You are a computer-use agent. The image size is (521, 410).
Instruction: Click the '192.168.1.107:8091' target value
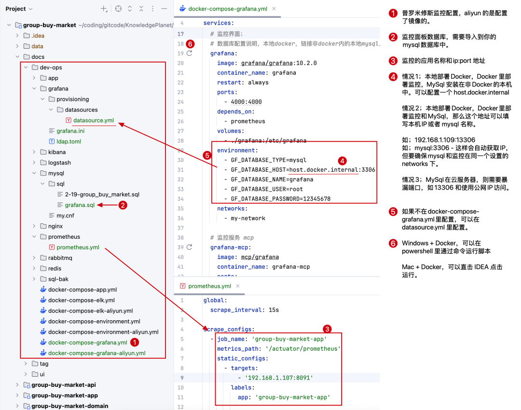[x=279, y=378]
